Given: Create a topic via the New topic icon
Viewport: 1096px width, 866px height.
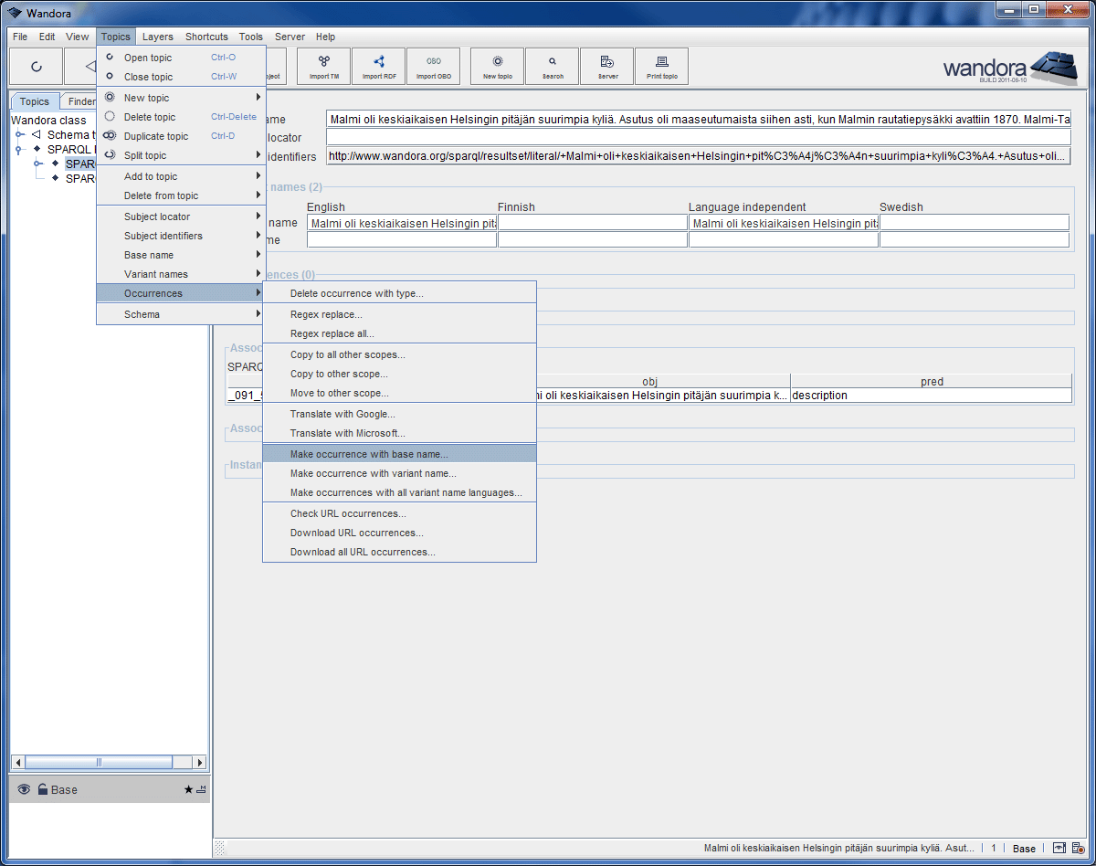Looking at the screenshot, I should 496,65.
